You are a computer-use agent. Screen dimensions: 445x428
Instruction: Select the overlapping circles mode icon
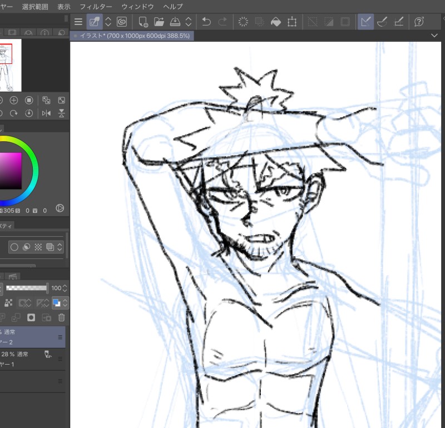[26, 247]
